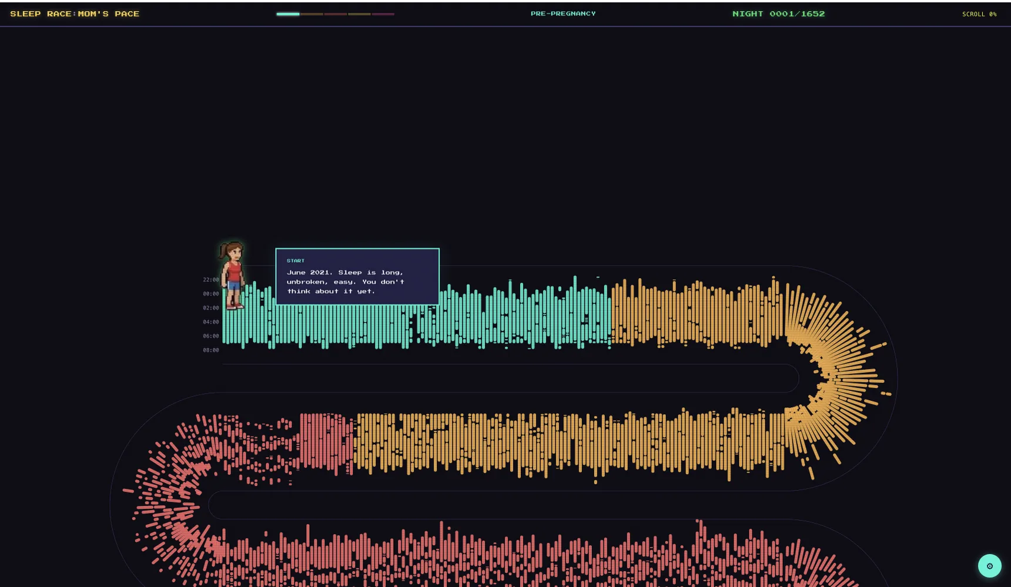Click the "PRE-PREGNANCY" phase label
Screen dimensions: 1011x587
tap(563, 14)
